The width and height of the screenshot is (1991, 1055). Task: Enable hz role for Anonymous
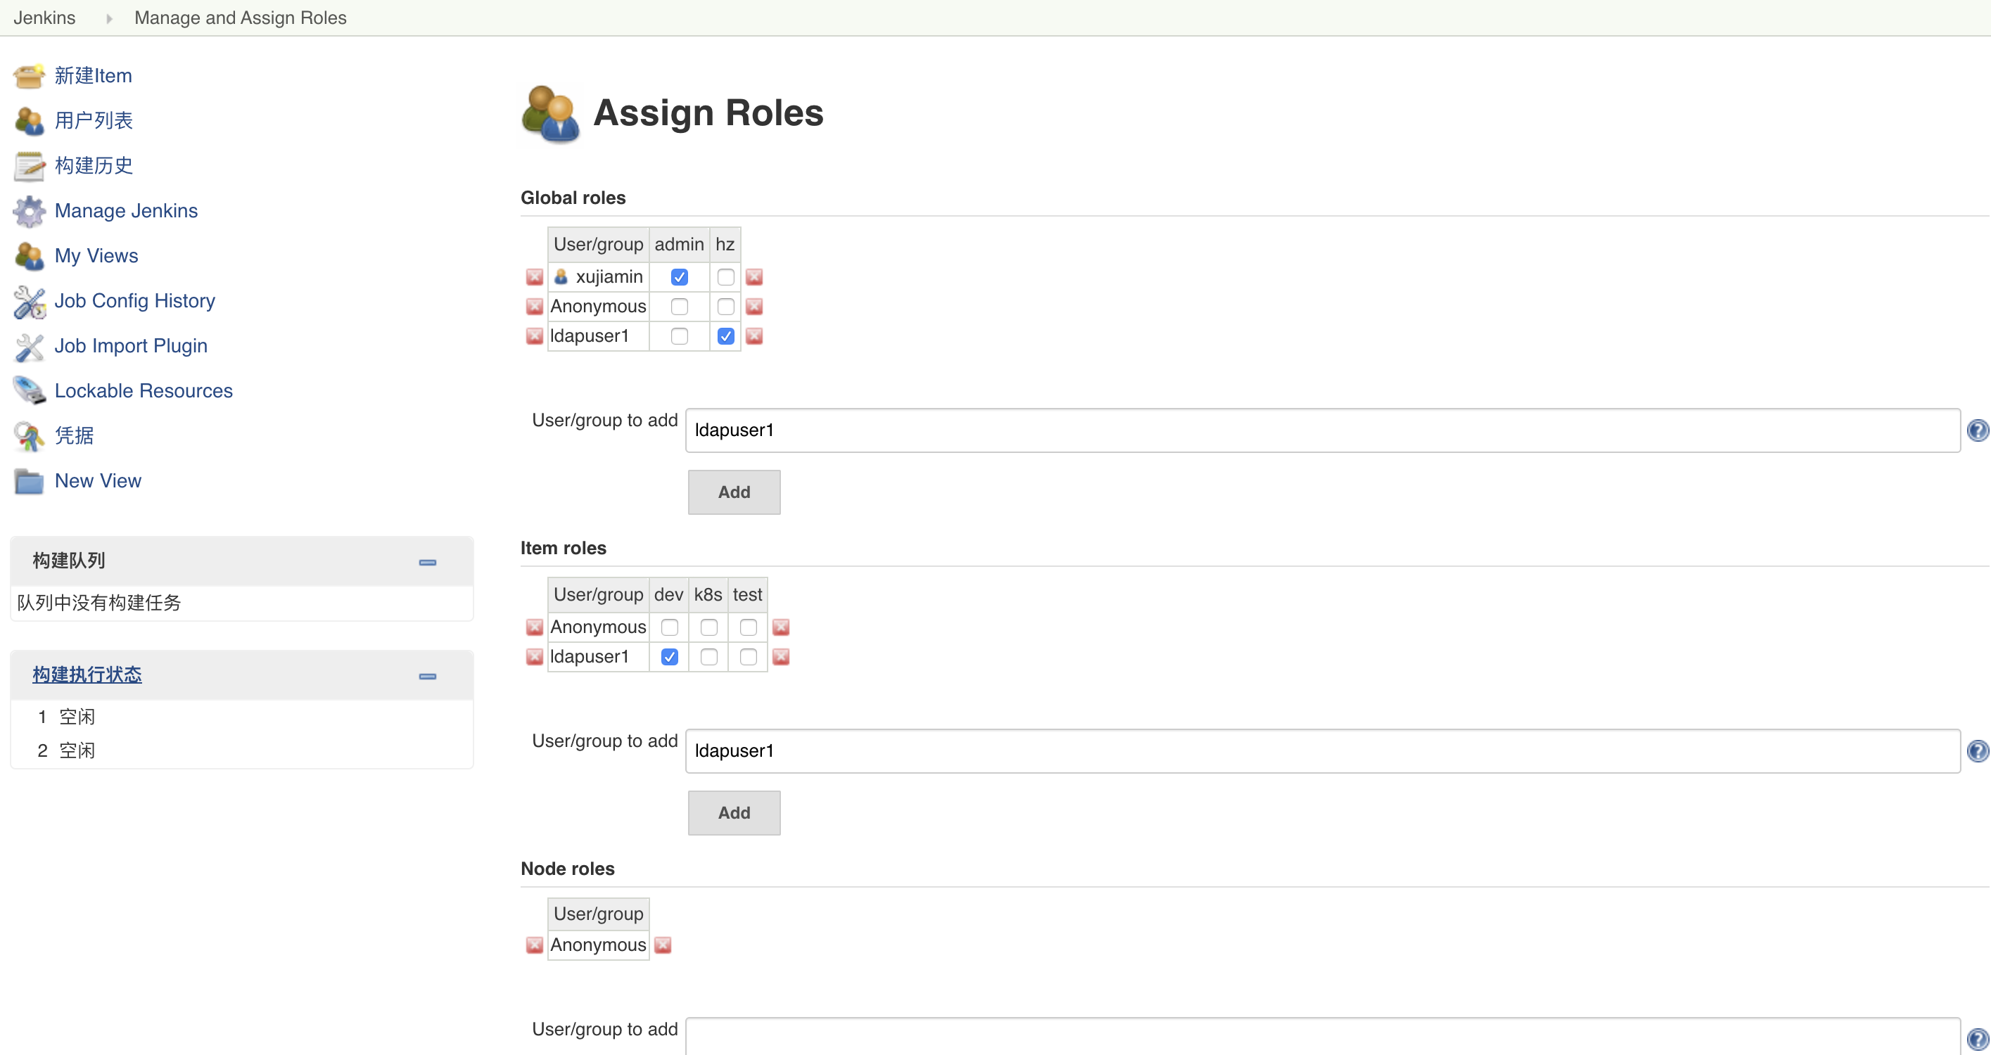tap(725, 306)
